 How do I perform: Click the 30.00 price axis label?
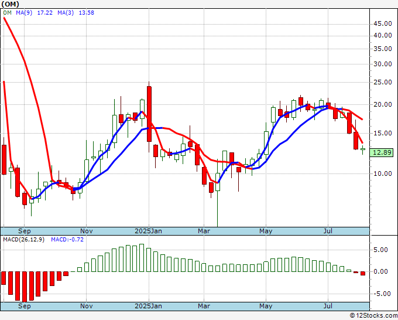[x=383, y=64]
